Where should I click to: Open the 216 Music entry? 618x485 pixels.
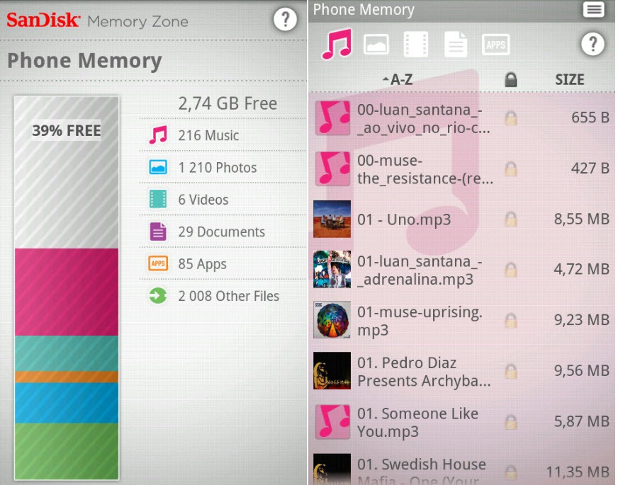tap(208, 135)
